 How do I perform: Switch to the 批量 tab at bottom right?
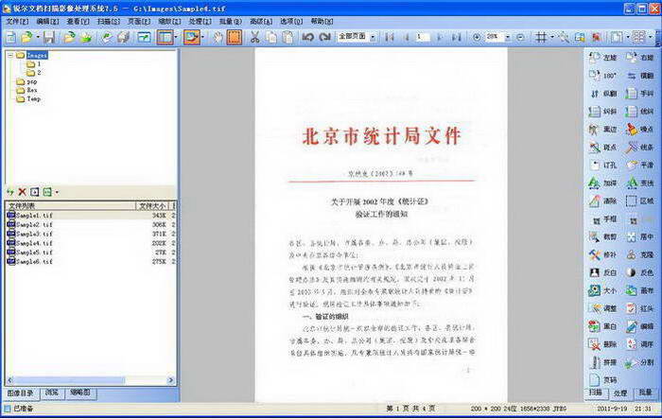tap(645, 393)
